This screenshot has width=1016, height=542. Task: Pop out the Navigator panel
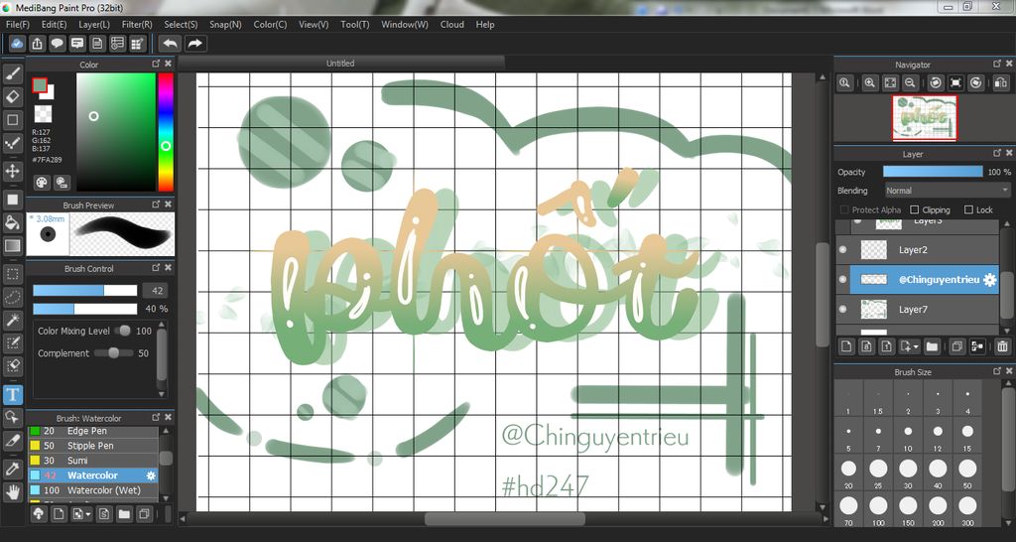point(997,64)
